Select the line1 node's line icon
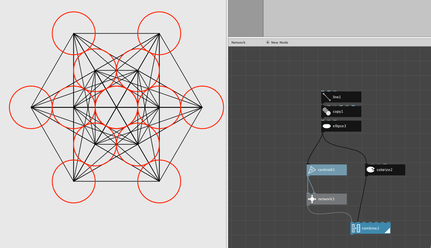431x248 pixels. coord(327,97)
